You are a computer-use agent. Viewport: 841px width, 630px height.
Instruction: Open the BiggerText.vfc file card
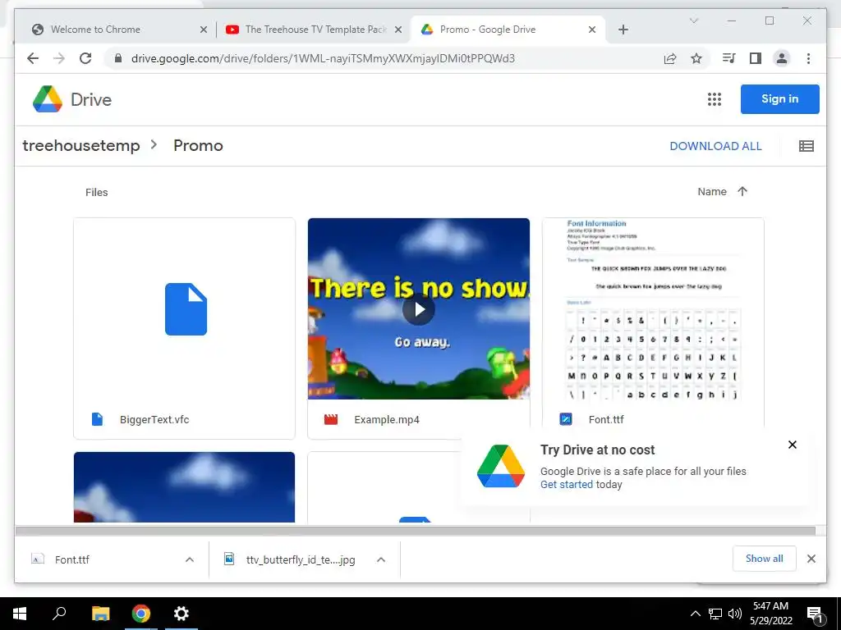[x=185, y=328]
